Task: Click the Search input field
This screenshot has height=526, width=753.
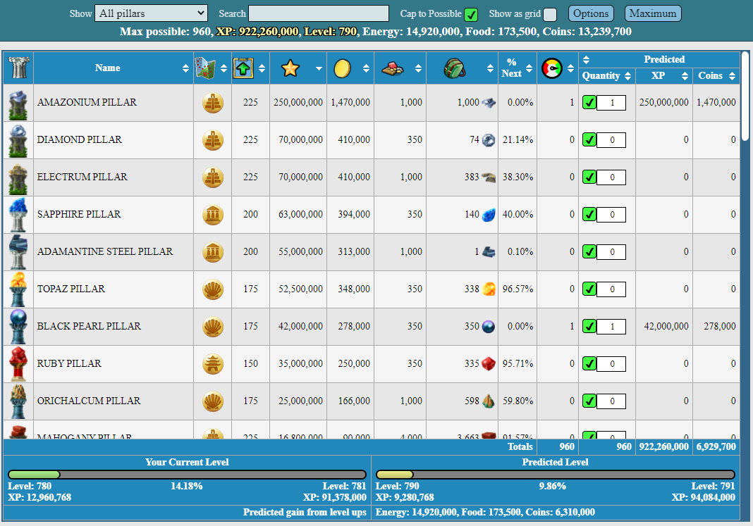Action: coord(319,13)
